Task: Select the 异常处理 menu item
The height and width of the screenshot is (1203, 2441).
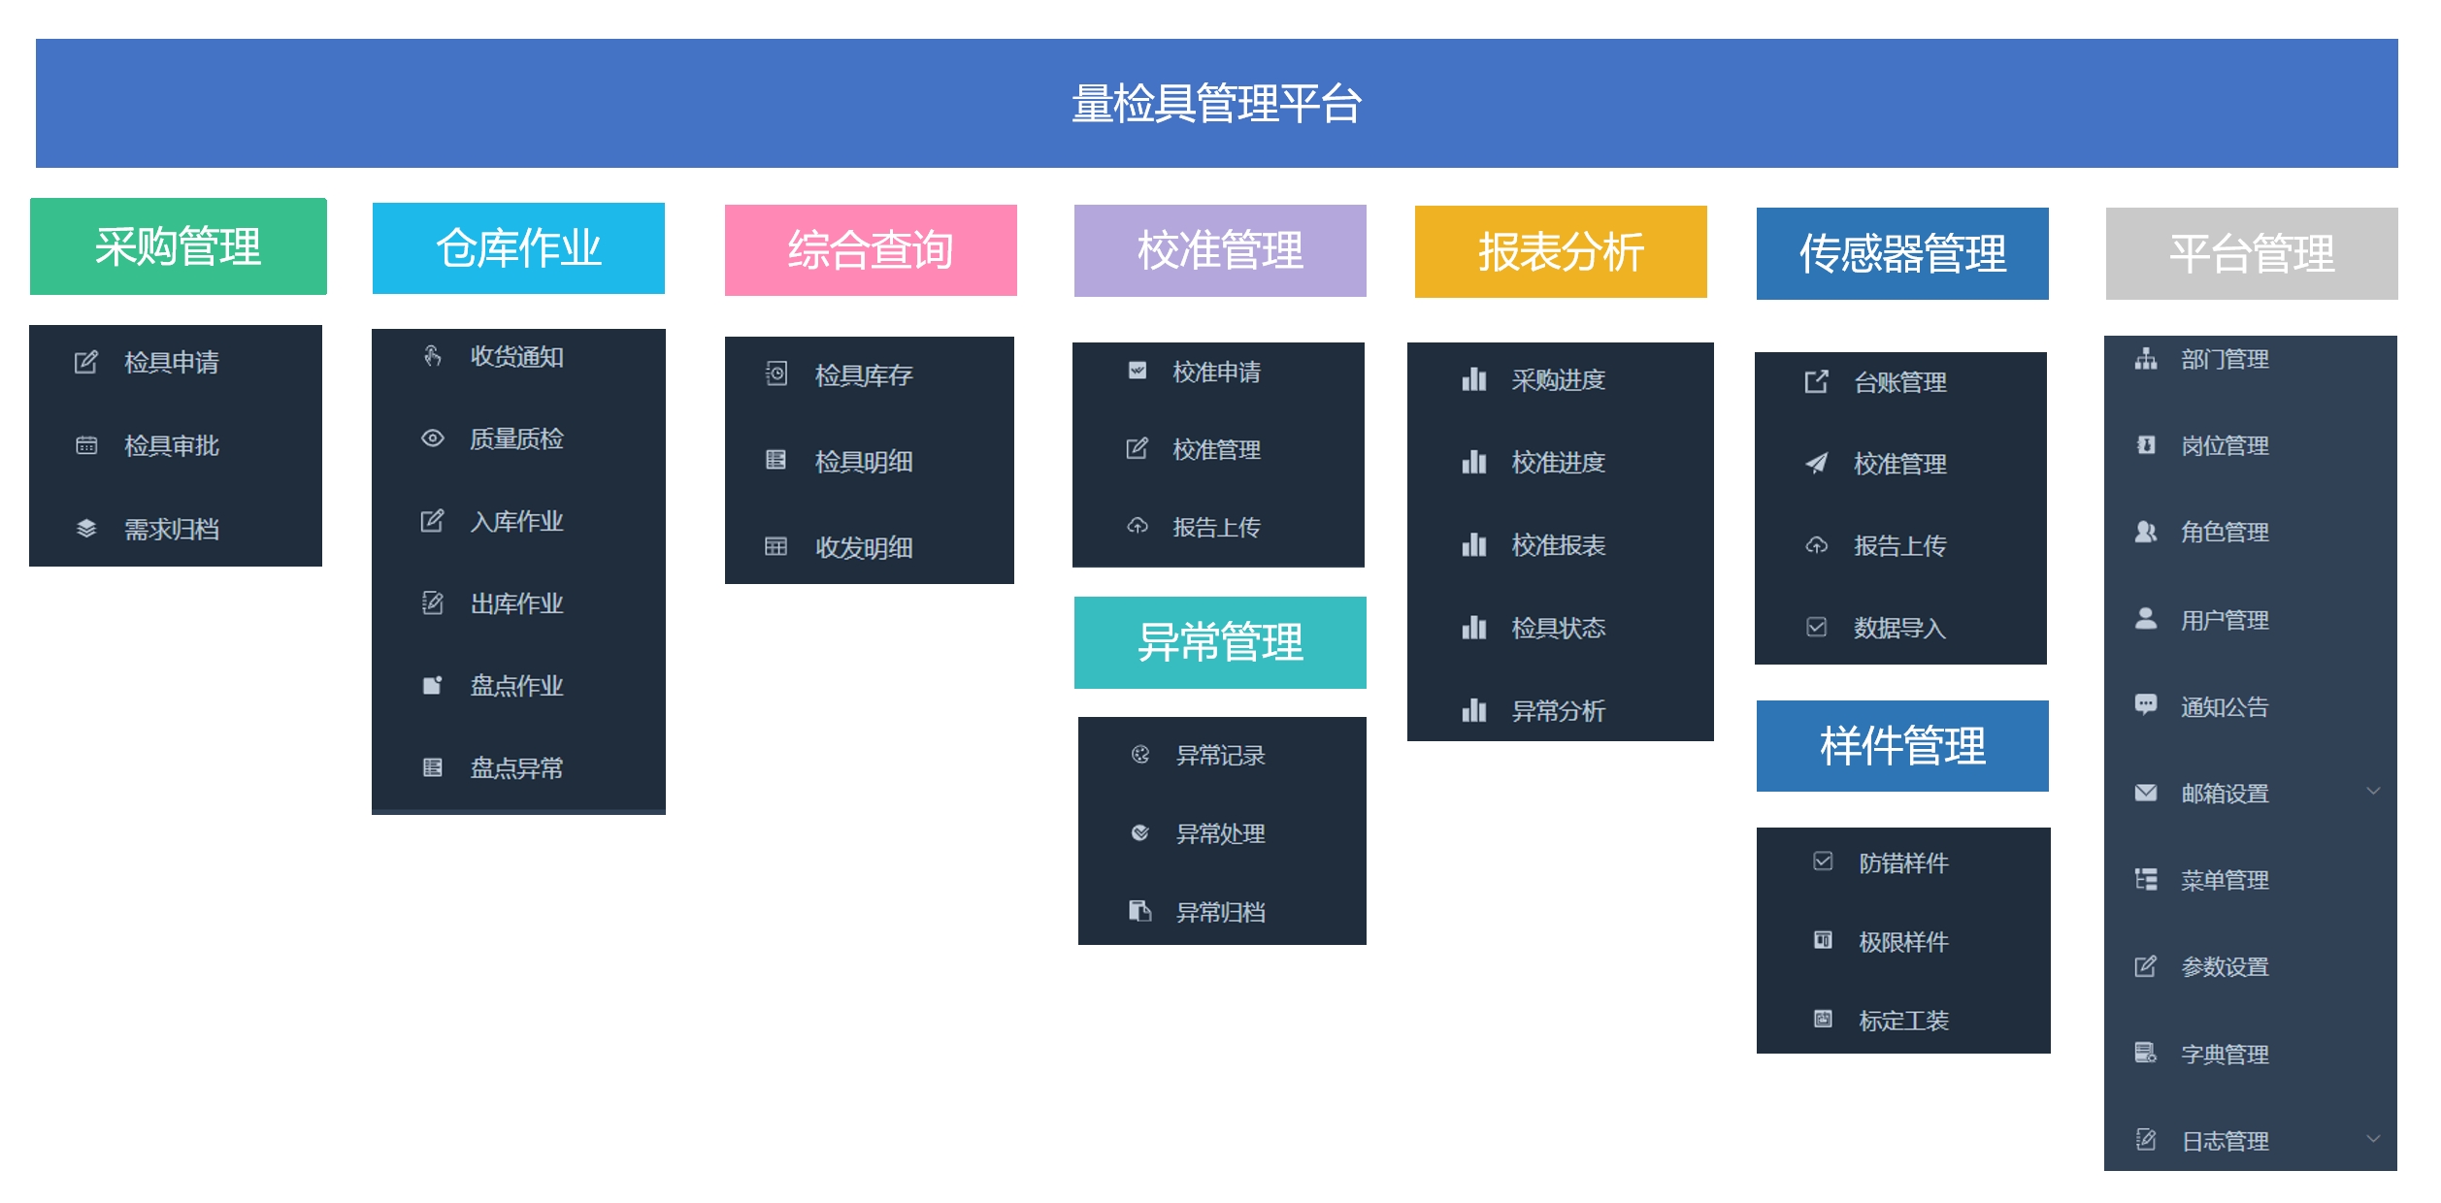Action: [x=1222, y=833]
